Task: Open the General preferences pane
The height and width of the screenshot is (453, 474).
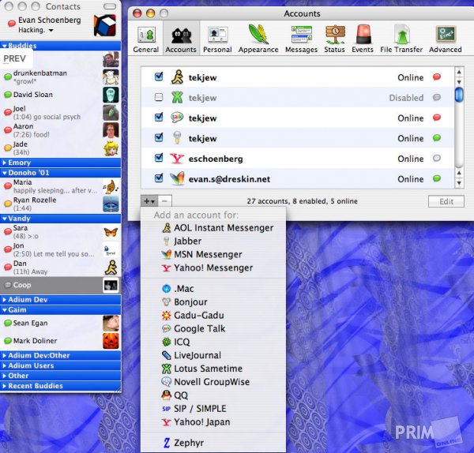Action: [x=146, y=39]
